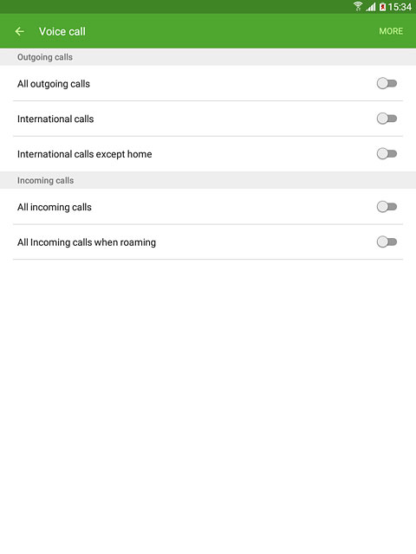This screenshot has width=416, height=554.
Task: Tap the Wi-Fi status icon
Action: coord(358,6)
